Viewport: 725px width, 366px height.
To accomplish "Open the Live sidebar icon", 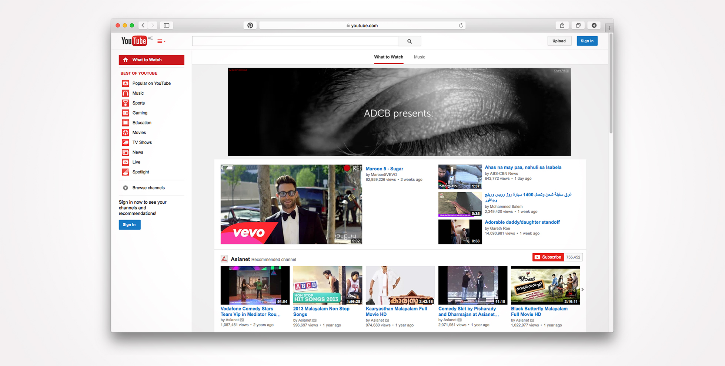I will point(126,162).
